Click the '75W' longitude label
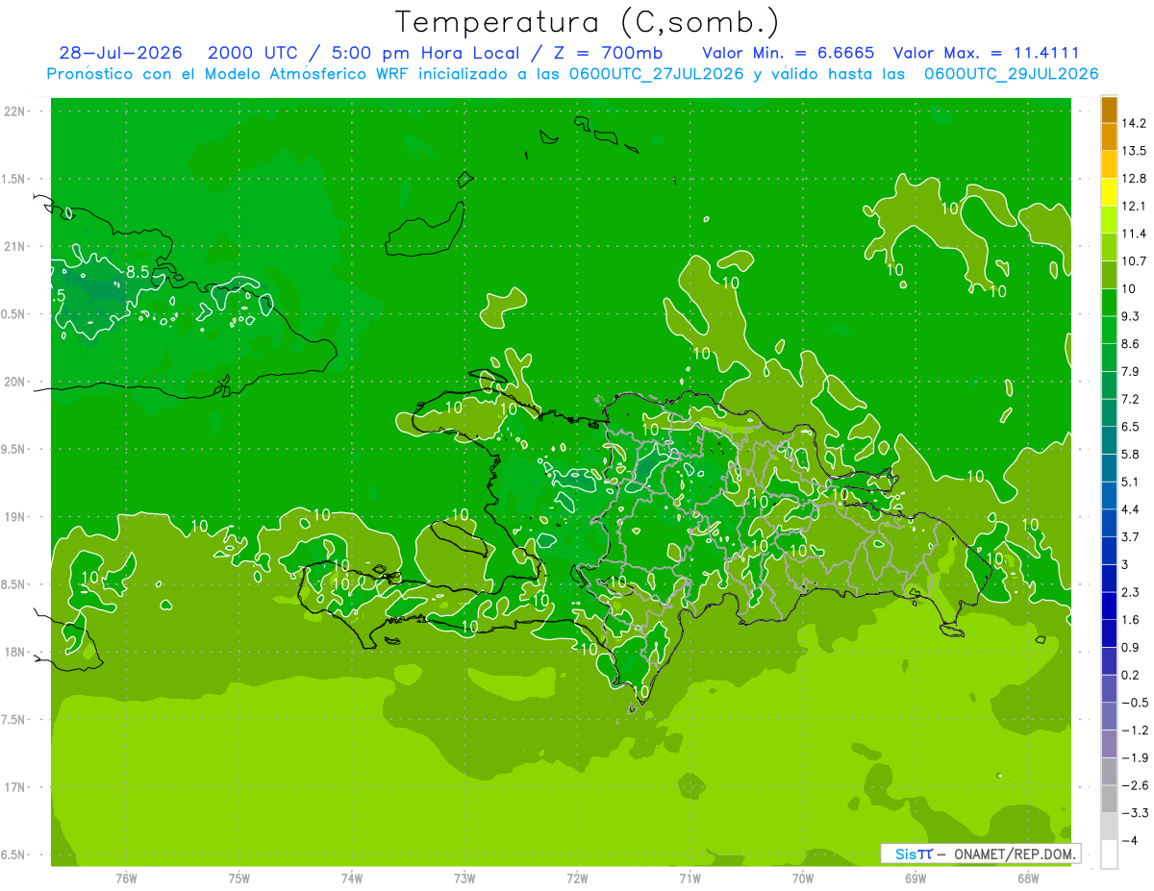Screen dimensions: 1154x891 click(239, 878)
